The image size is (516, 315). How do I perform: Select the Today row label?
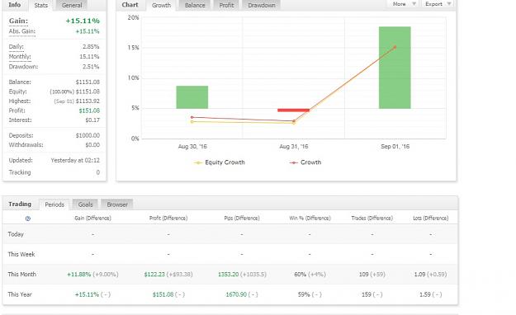pos(16,234)
